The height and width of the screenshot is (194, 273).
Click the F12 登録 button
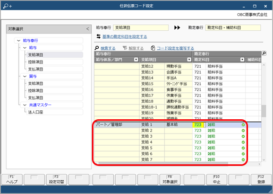pyautogui.click(x=261, y=180)
